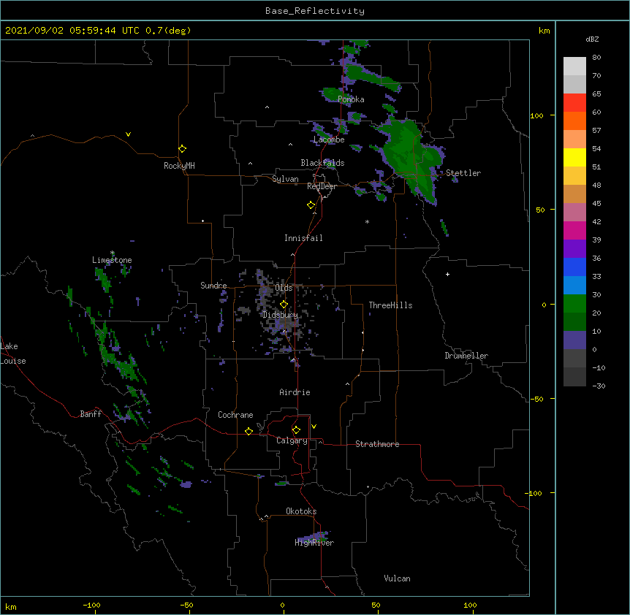This screenshot has width=630, height=615.
Task: Pick the red 60-65 dBZ legend swatch
Action: [574, 103]
